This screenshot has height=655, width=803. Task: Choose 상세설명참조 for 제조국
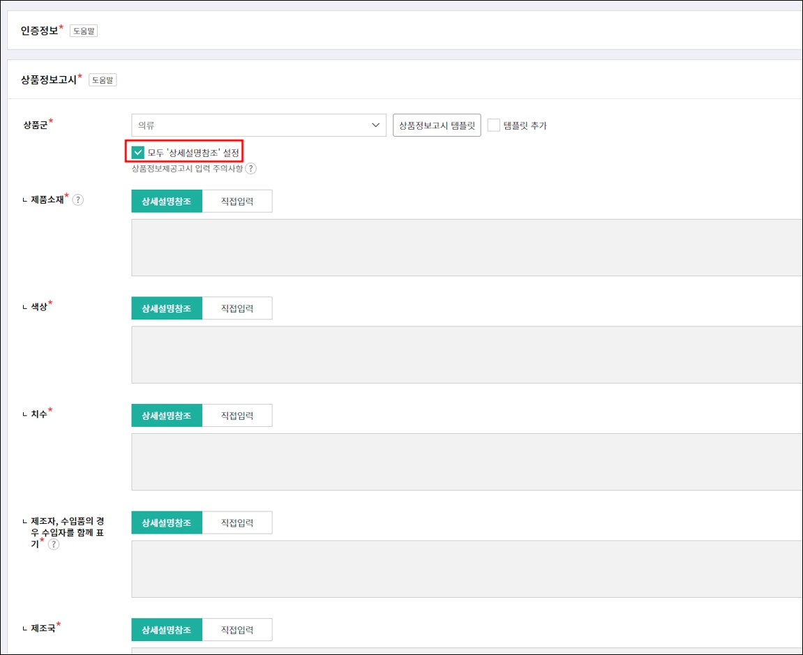click(x=167, y=629)
